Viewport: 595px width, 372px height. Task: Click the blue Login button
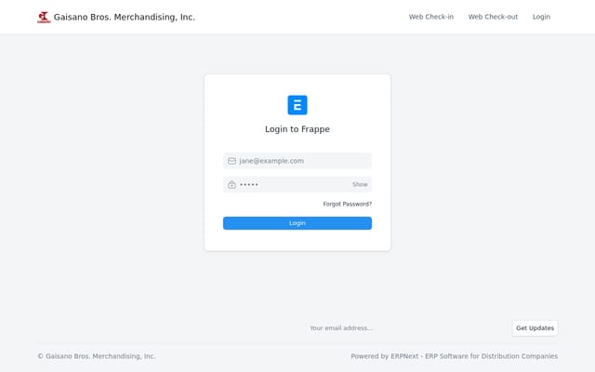tap(297, 223)
